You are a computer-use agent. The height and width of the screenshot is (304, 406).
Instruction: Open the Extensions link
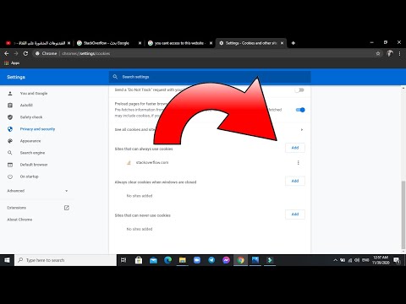(17, 208)
